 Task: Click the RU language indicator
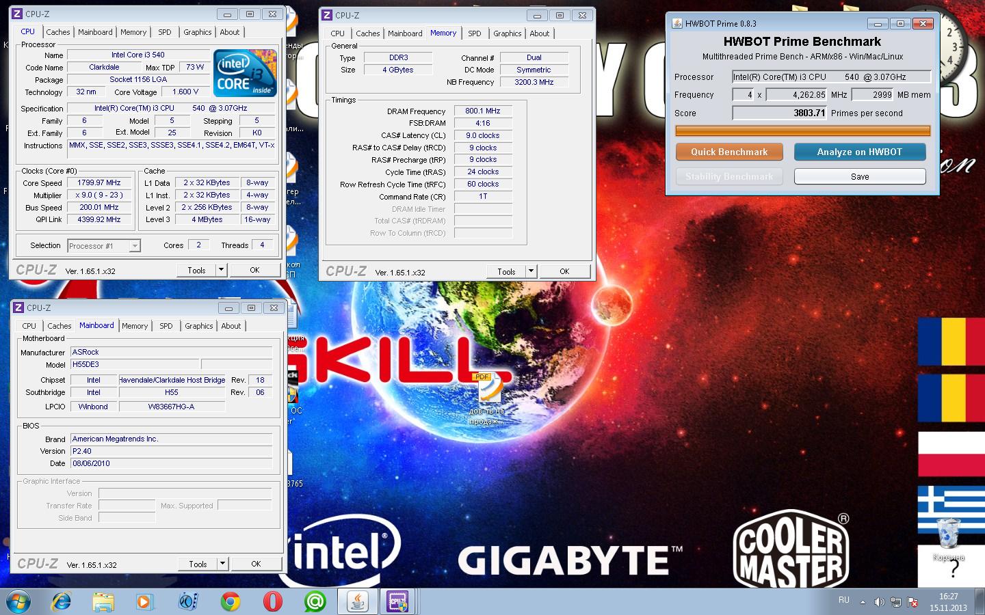click(x=844, y=600)
